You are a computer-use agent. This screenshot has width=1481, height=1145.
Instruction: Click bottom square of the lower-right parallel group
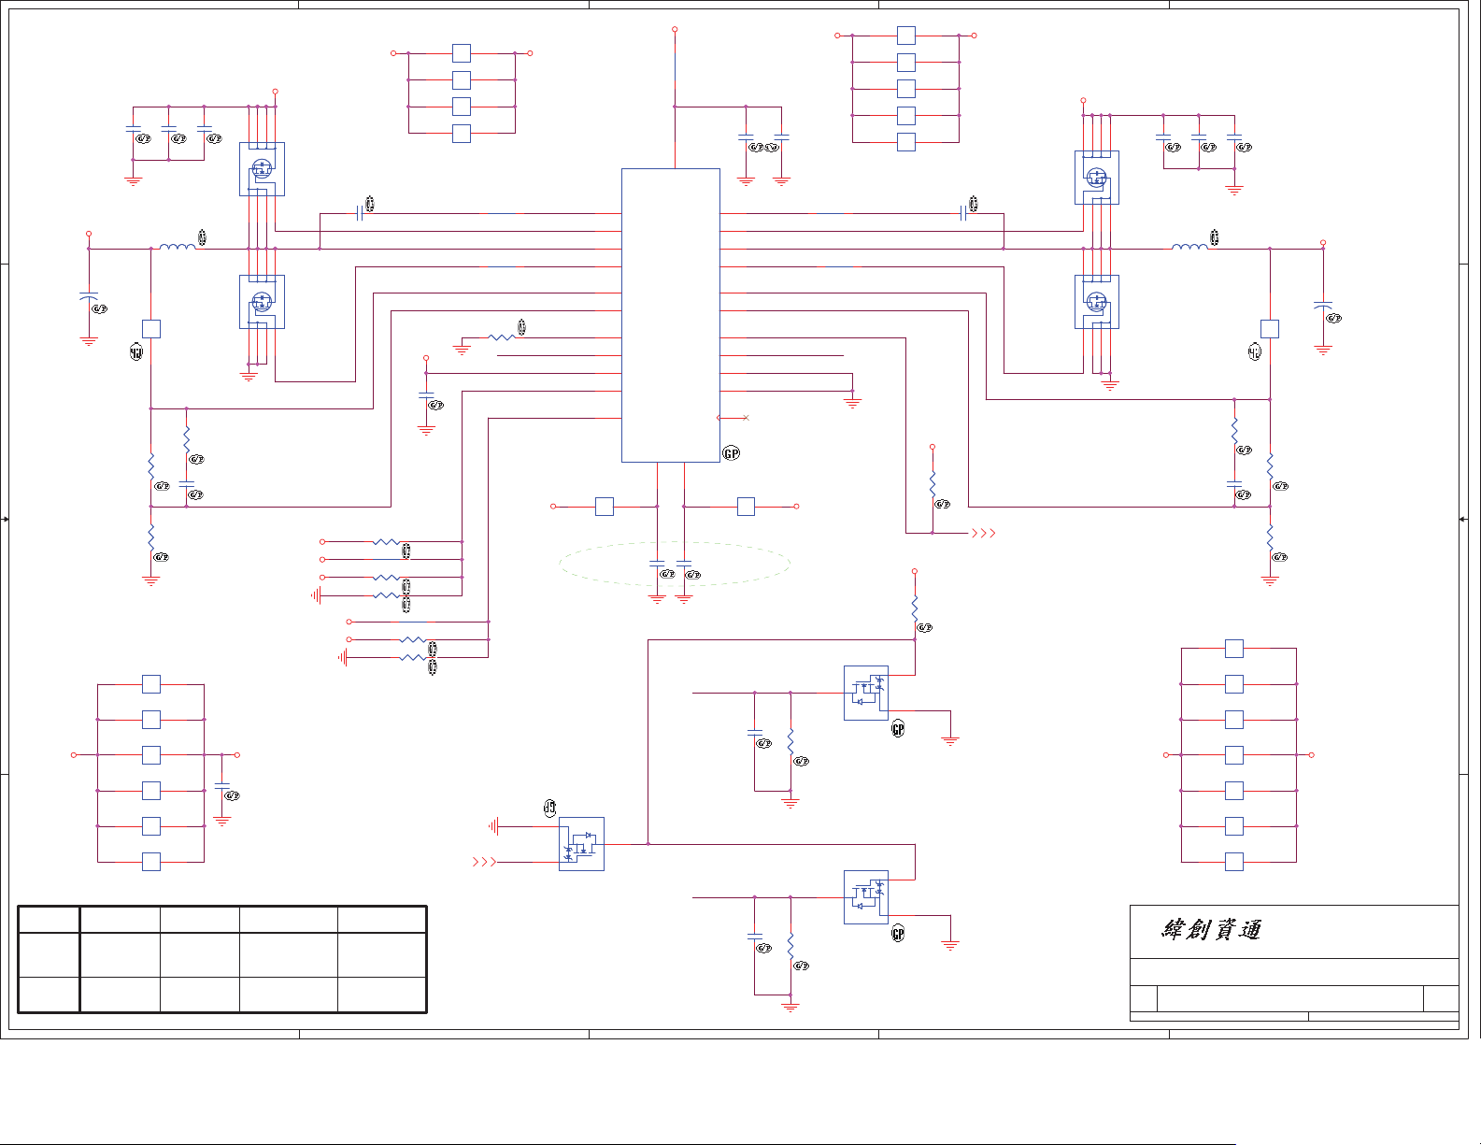point(1234,862)
